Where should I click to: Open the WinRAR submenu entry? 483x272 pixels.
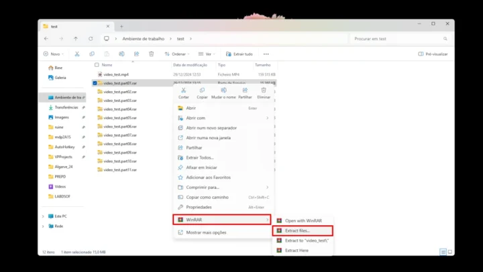tap(222, 220)
